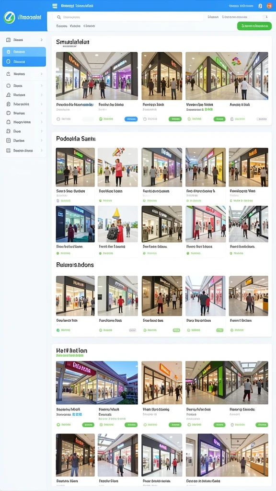Select the leftmost filter tab under the search bar
The width and height of the screenshot is (276, 491).
62,26
